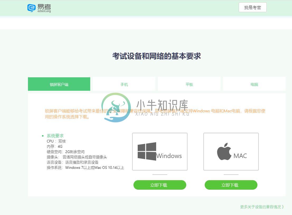Click the 语音设备 requirement line
The image size is (292, 215).
coord(73,162)
